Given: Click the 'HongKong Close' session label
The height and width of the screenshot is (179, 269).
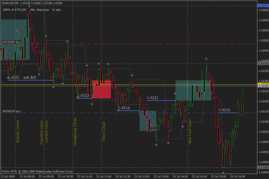Looking at the screenshot, I should coord(75,132).
